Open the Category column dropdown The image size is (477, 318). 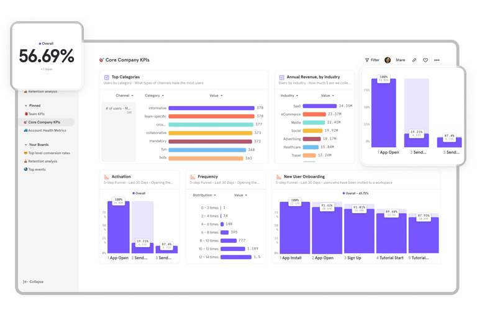[x=155, y=96]
